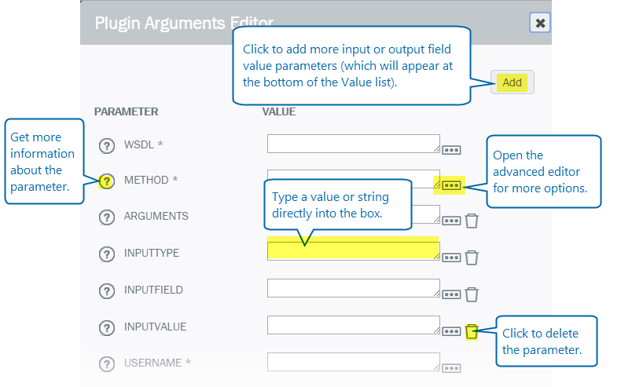Open help for the WSDL parameter

coord(107,145)
